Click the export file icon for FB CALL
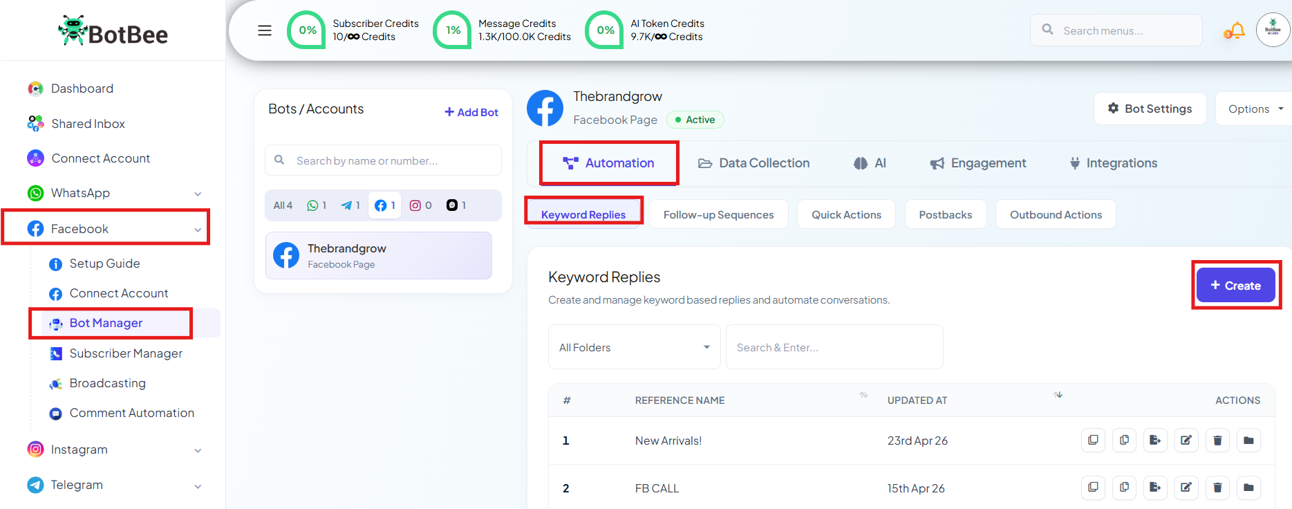1292x509 pixels. pyautogui.click(x=1155, y=488)
